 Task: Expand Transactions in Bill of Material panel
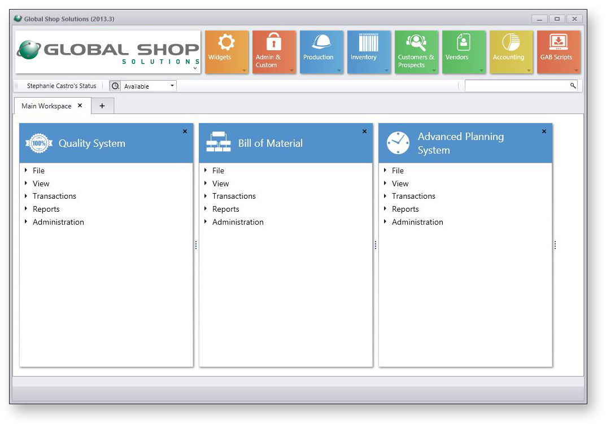pos(234,196)
